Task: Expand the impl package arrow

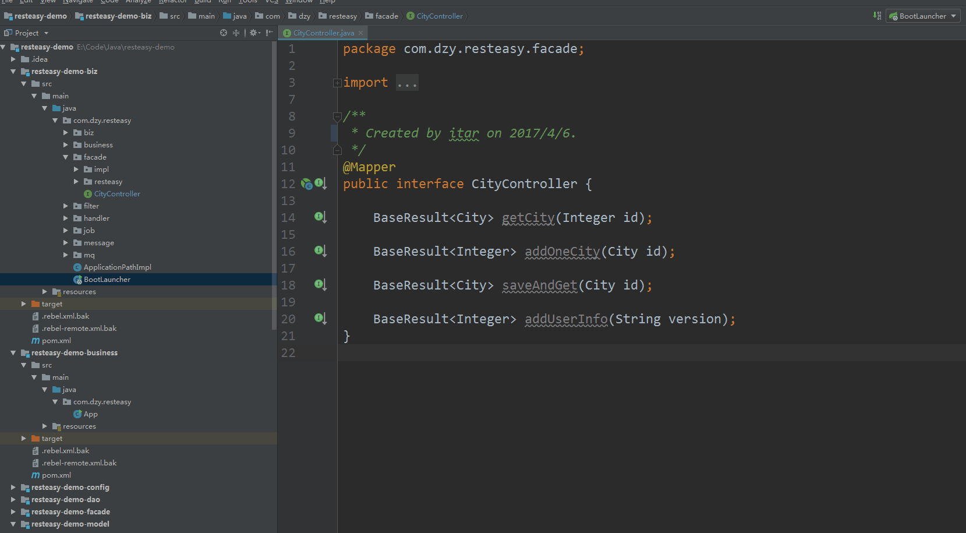Action: coord(76,170)
